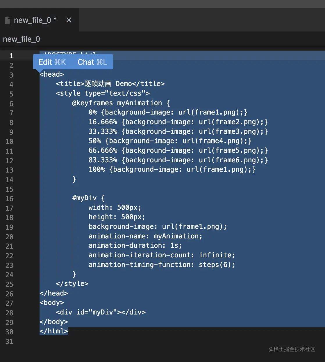The image size is (325, 362).
Task: Click the </body> closing tag
Action: pyautogui.click(x=54, y=322)
